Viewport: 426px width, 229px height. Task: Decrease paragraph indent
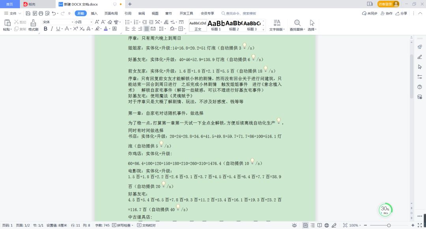(144, 22)
